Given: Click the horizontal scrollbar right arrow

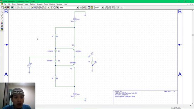Looking at the screenshot, I should [191, 105].
